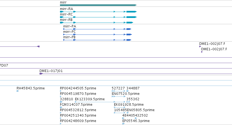Open the RP004244505.5prime EST label
Image resolution: width=232 pixels, height=125 pixels.
78,88
